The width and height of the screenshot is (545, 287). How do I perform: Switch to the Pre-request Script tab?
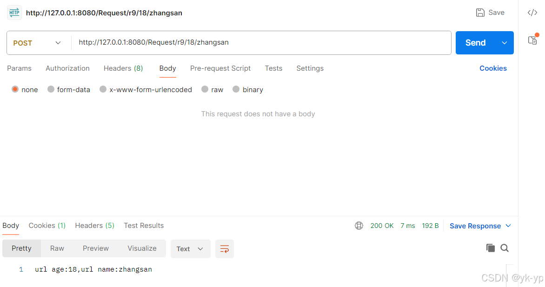(220, 68)
